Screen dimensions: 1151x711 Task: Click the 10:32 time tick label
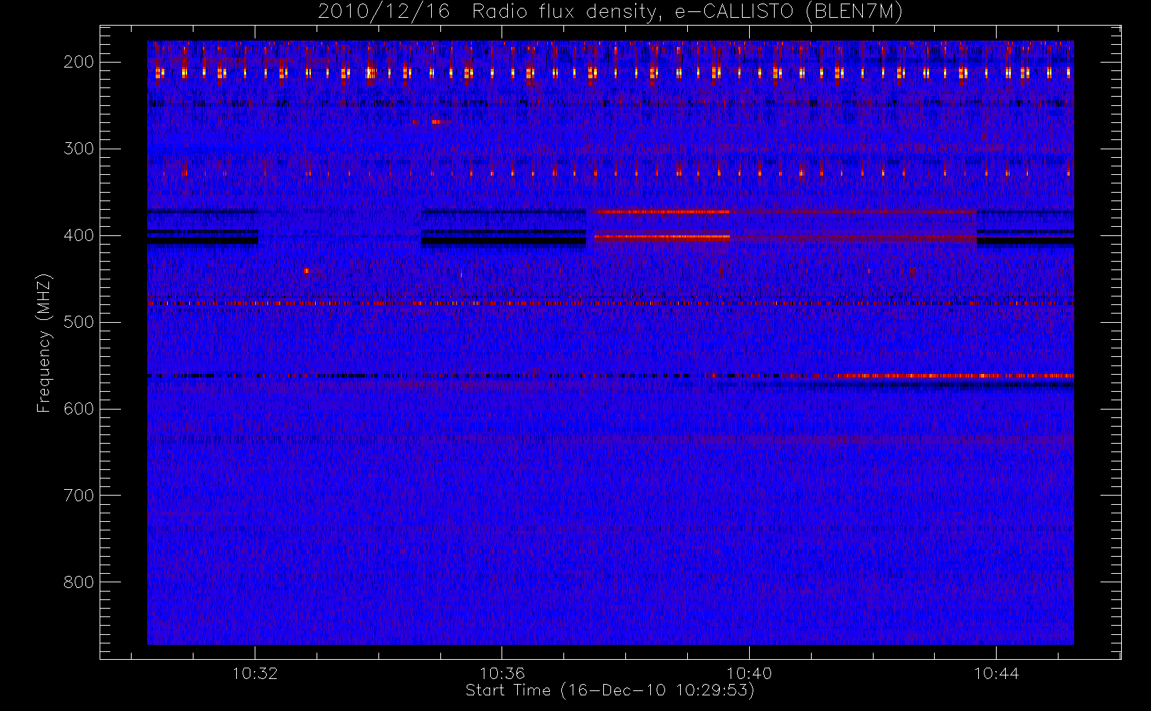255,673
